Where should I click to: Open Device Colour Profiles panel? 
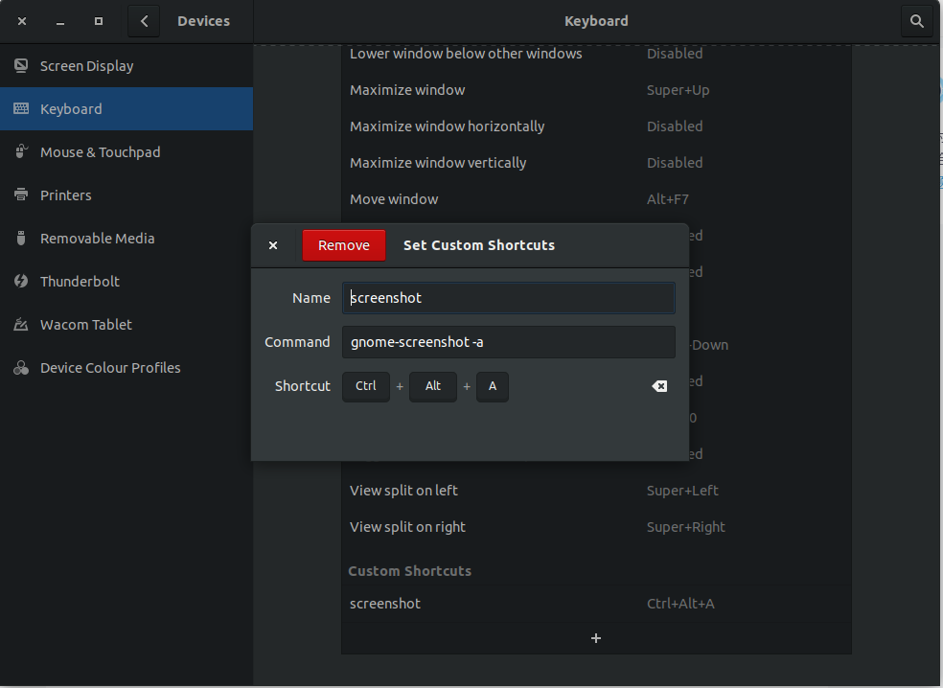point(126,367)
